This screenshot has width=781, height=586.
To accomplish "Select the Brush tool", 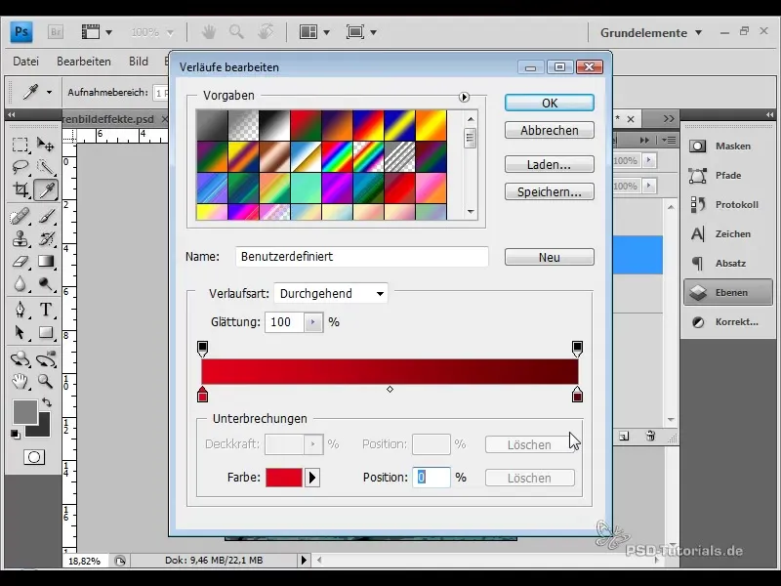I will (45, 217).
